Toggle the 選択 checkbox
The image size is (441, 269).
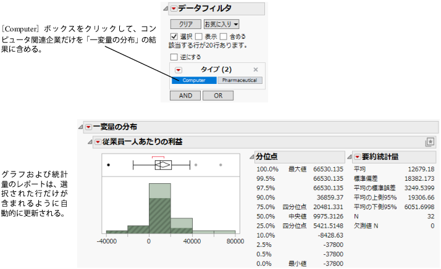pos(174,36)
